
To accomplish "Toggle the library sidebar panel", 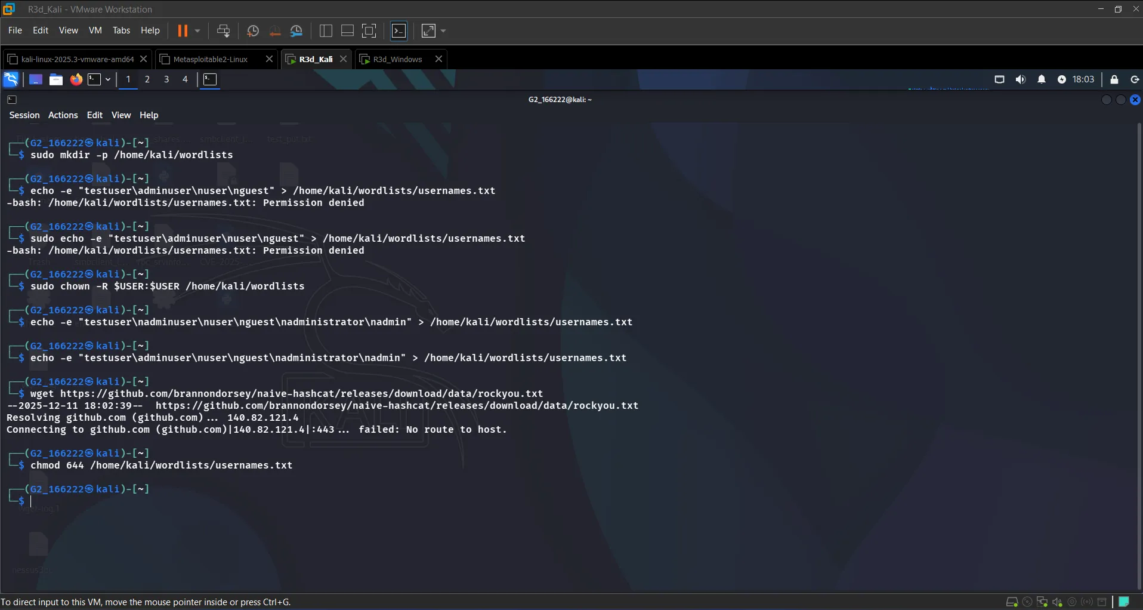I will pos(326,30).
